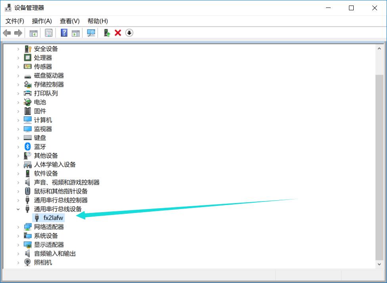Click the Device Manager title bar icon
The width and height of the screenshot is (387, 283).
[8, 8]
